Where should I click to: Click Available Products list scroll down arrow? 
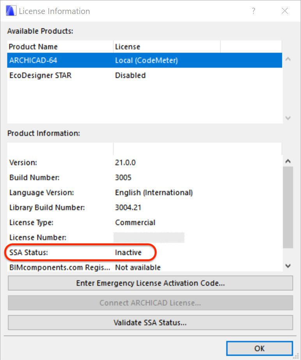[x=288, y=118]
